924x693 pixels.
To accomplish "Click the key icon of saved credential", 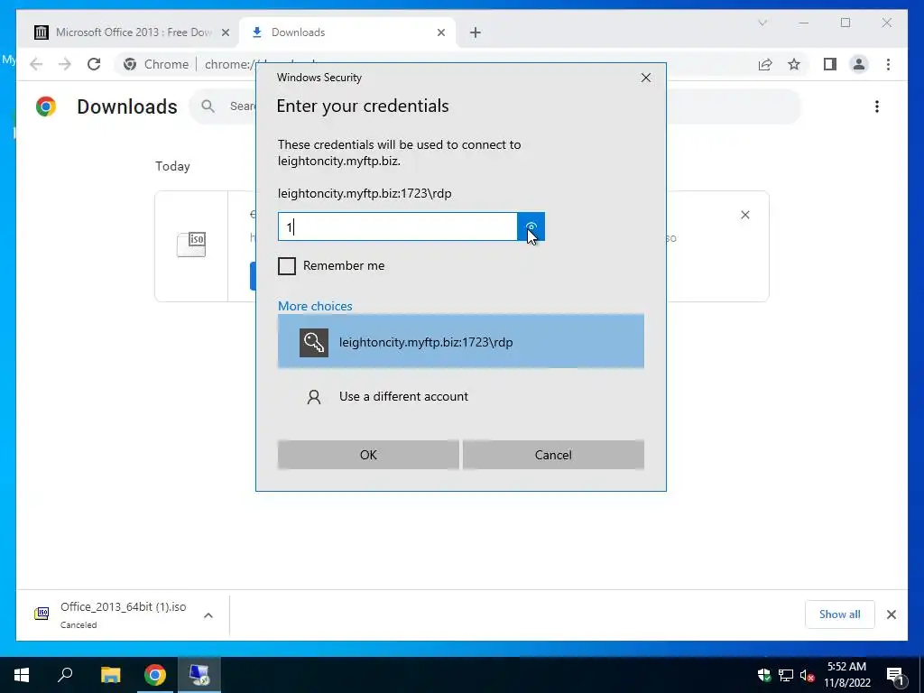I will click(x=313, y=342).
